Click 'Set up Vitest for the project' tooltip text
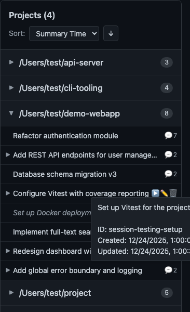This screenshot has width=190, height=312. tap(144, 207)
